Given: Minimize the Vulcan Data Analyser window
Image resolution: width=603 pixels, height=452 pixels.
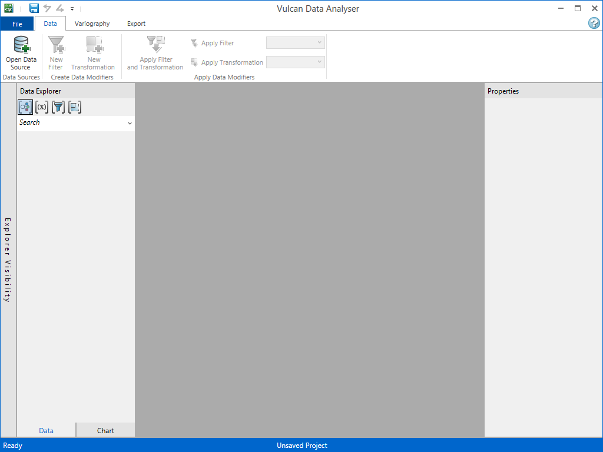Looking at the screenshot, I should click(x=561, y=8).
